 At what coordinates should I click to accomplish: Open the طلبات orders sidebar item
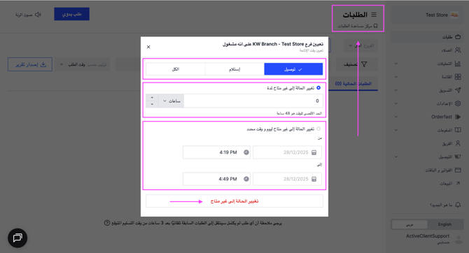(428, 37)
